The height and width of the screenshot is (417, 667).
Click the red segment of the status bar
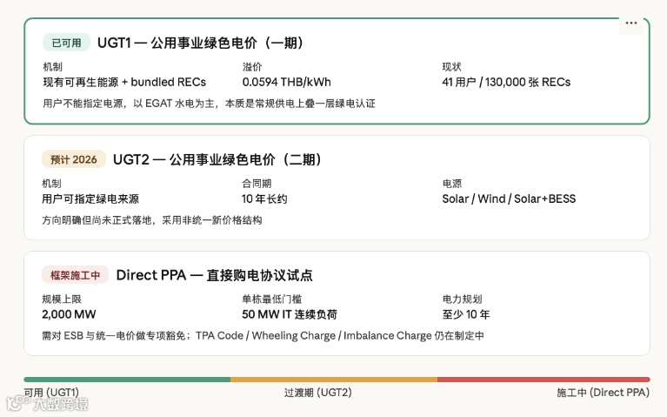544,380
